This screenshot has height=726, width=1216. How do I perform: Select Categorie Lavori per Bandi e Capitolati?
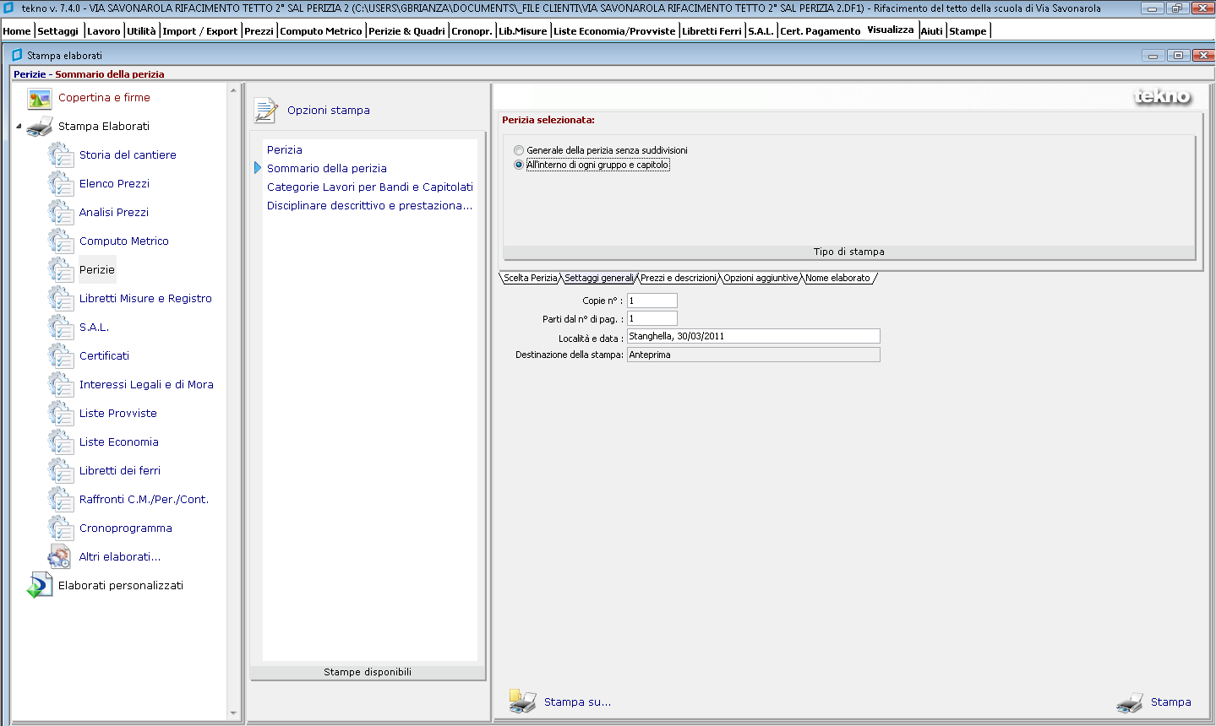(370, 187)
